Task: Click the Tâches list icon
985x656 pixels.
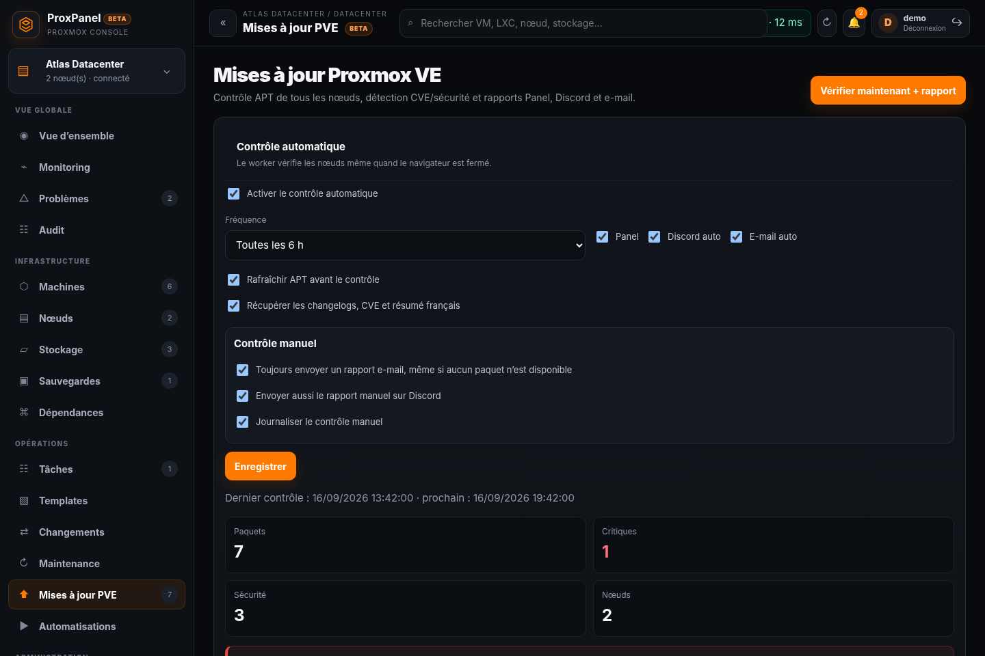Action: (x=24, y=469)
